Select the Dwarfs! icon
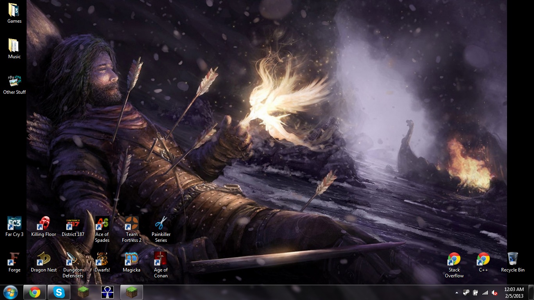Screen dimensions: 534x300 tap(102, 260)
